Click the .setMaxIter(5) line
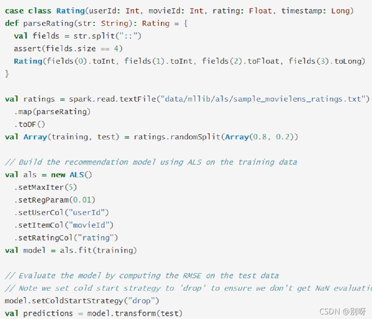 [45, 187]
